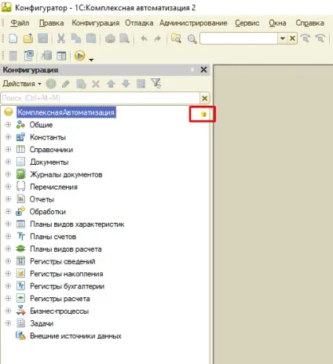
Task: Click the yellow lock icon in red box
Action: tap(203, 114)
